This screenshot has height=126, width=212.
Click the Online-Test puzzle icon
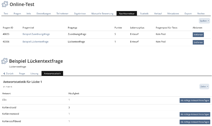click(5, 4)
